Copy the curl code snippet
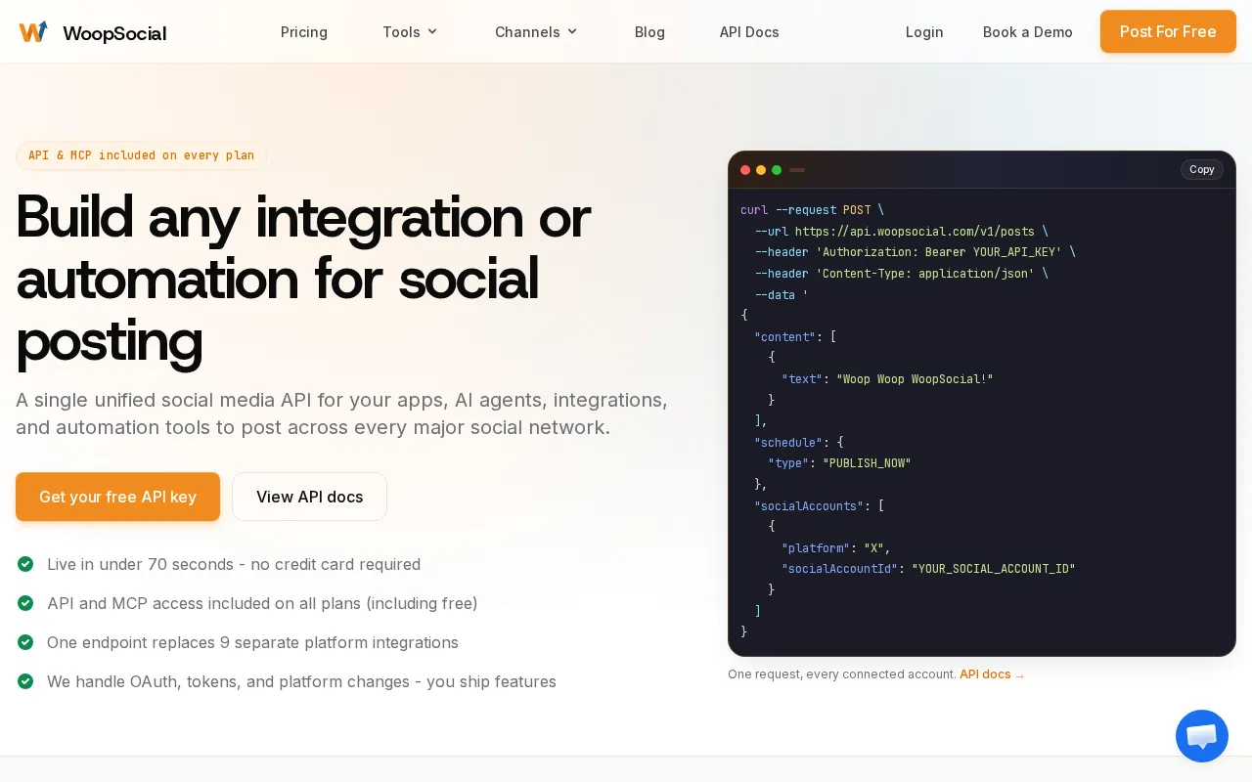1252x782 pixels. (x=1202, y=169)
